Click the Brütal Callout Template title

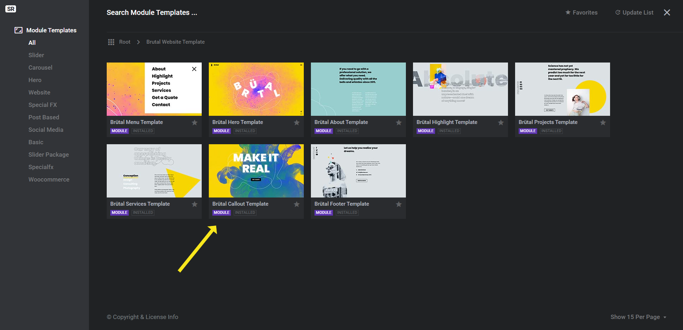[240, 204]
